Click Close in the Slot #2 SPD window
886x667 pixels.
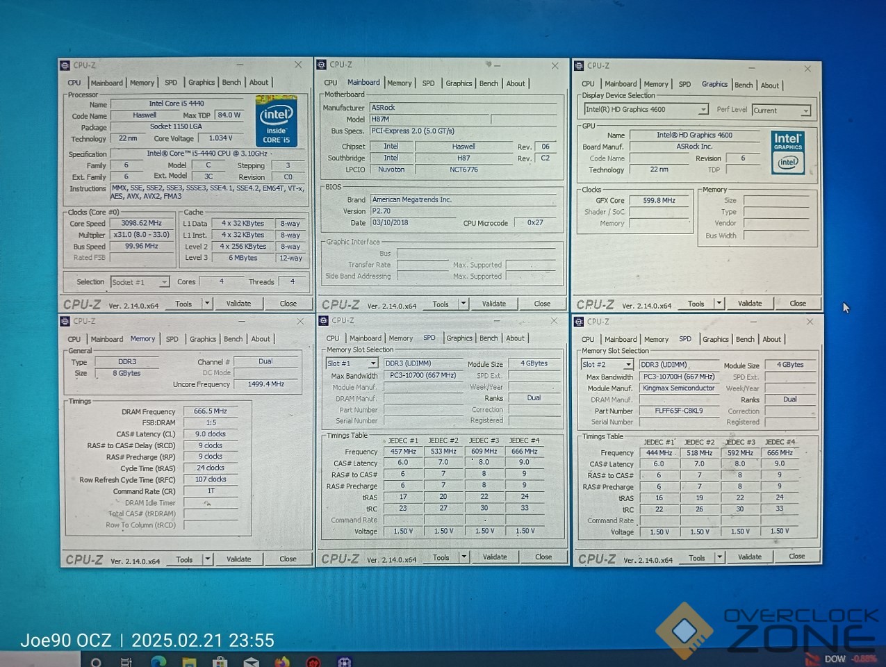[x=797, y=557]
